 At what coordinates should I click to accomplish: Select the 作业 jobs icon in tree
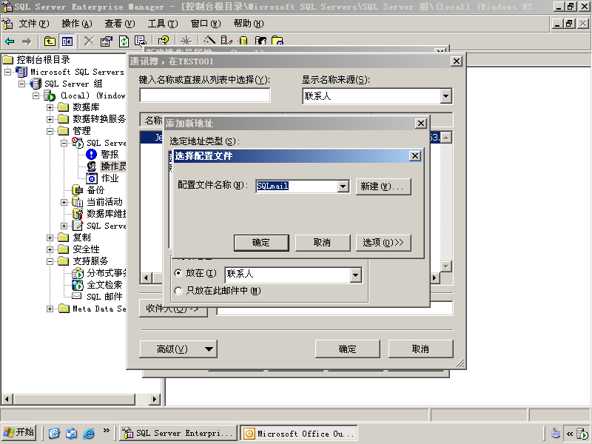(91, 178)
